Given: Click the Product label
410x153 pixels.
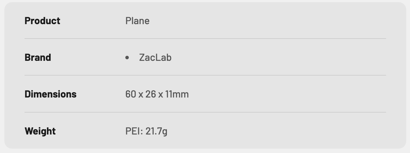Looking at the screenshot, I should pyautogui.click(x=42, y=21).
